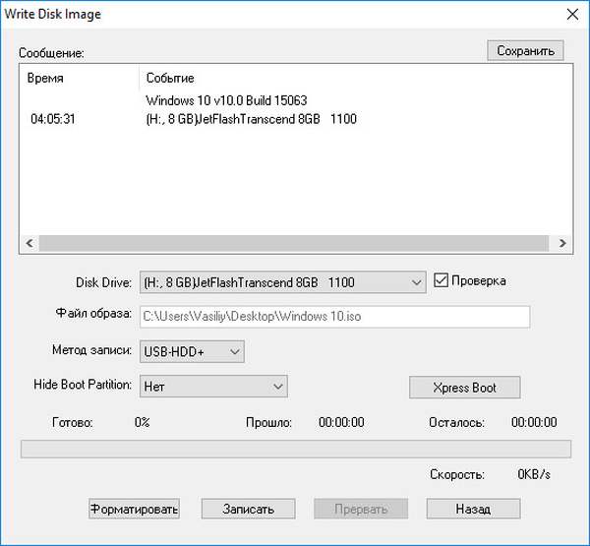The width and height of the screenshot is (590, 546).
Task: Click the Событие column header
Action: coord(170,78)
